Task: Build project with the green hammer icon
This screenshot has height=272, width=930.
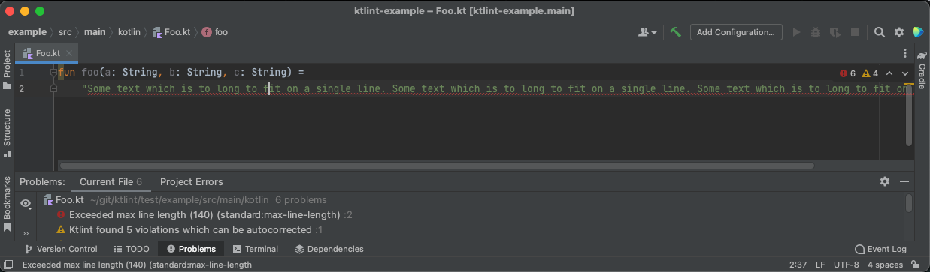Action: [676, 32]
